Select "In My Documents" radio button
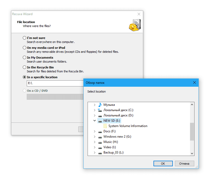 pyautogui.click(x=24, y=58)
